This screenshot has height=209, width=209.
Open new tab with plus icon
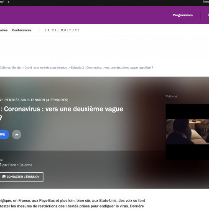[9, 2]
